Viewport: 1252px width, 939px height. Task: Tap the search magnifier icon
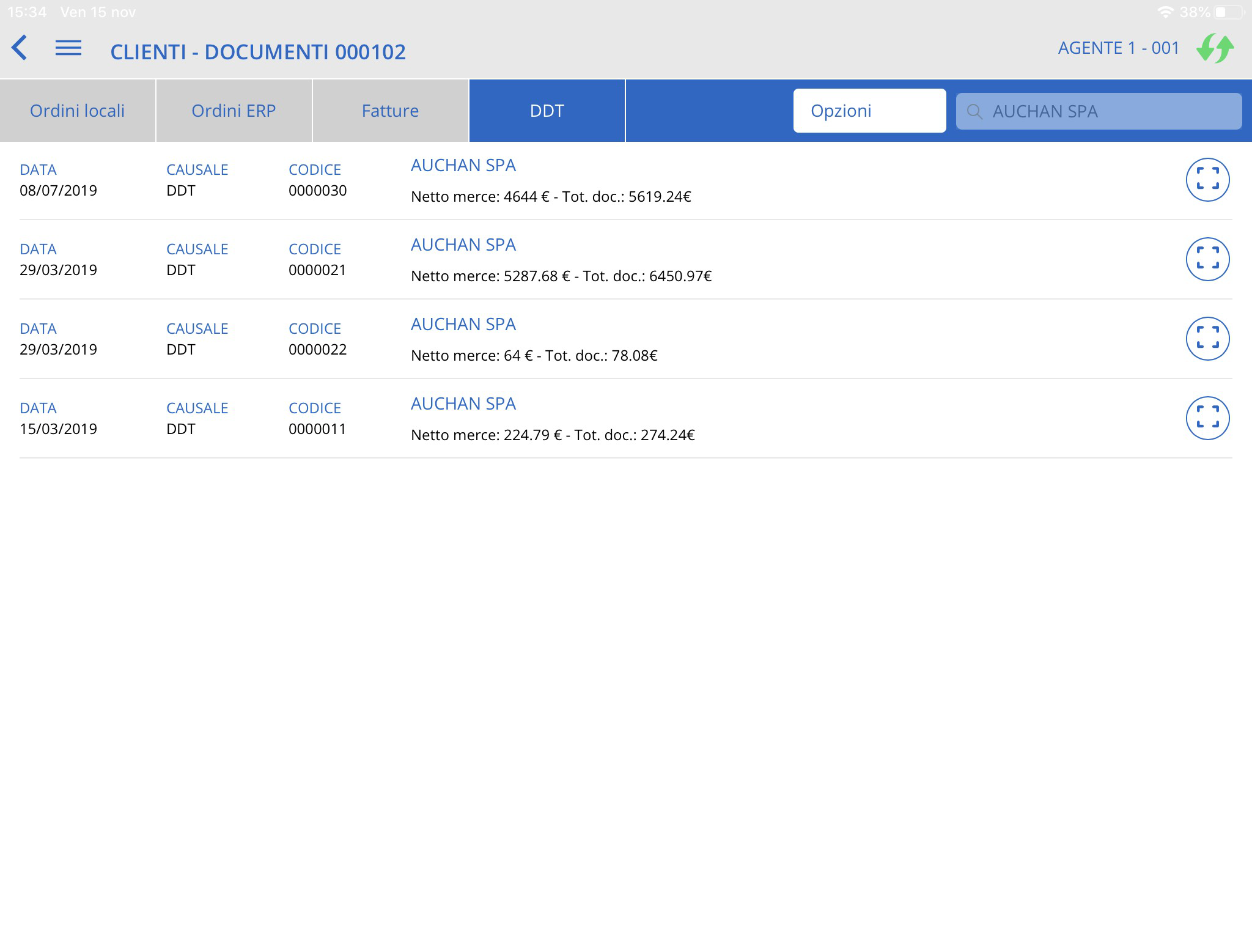[974, 112]
